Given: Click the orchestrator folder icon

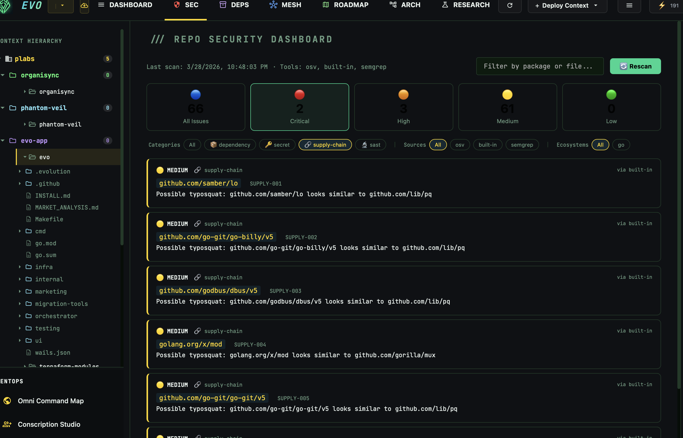Looking at the screenshot, I should point(29,316).
